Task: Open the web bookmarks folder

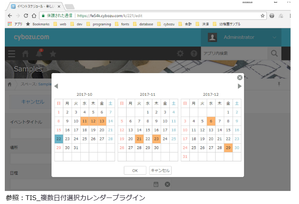Action: pyautogui.click(x=60, y=24)
